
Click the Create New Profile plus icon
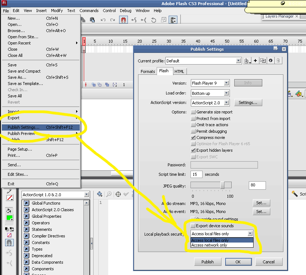click(x=255, y=61)
